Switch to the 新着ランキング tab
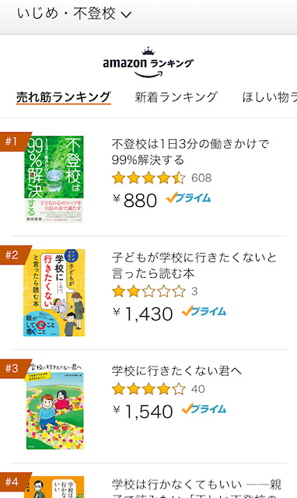 coord(176,96)
